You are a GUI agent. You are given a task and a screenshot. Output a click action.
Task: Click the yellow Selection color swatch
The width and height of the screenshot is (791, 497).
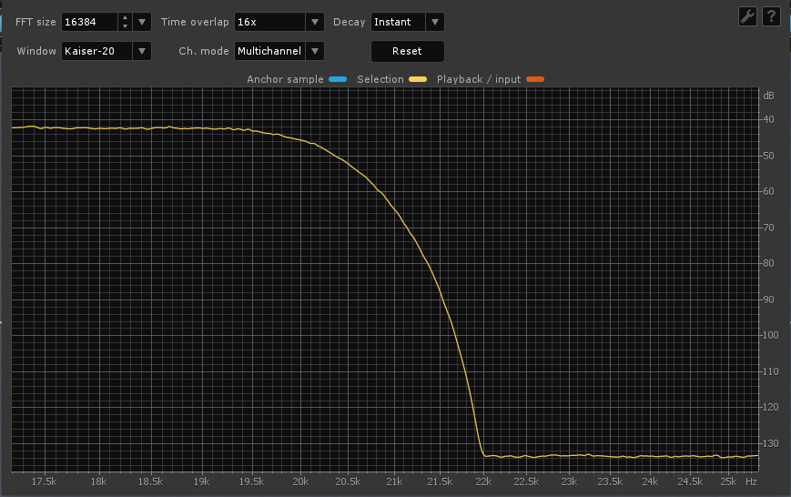point(418,79)
